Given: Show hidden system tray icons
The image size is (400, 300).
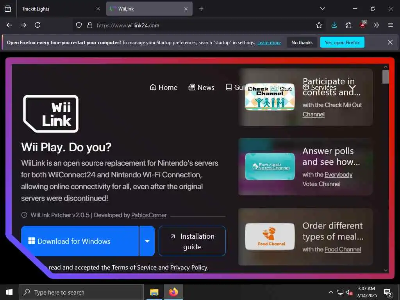Looking at the screenshot, I should click(x=330, y=292).
